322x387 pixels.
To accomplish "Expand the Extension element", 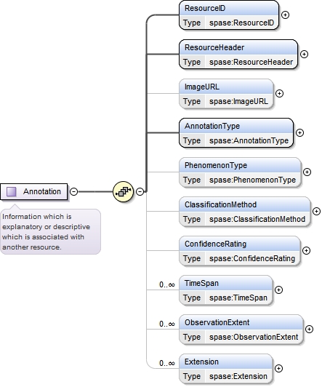I will pyautogui.click(x=278, y=368).
